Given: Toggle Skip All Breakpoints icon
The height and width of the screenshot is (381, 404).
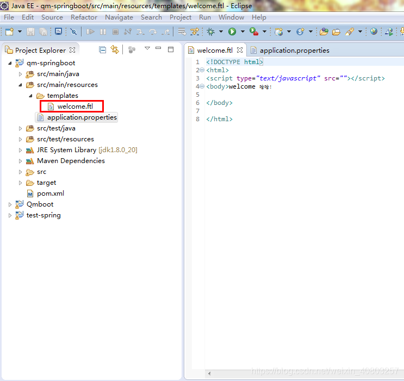Looking at the screenshot, I should (x=74, y=32).
